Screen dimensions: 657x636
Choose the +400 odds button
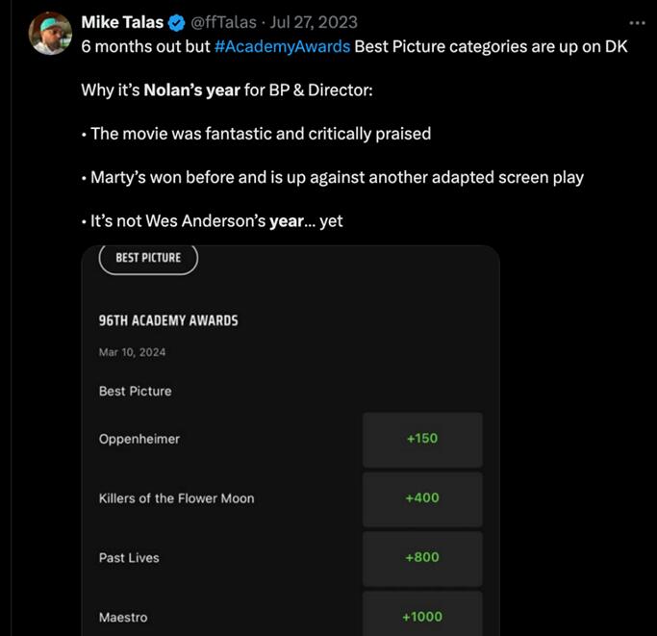tap(422, 498)
